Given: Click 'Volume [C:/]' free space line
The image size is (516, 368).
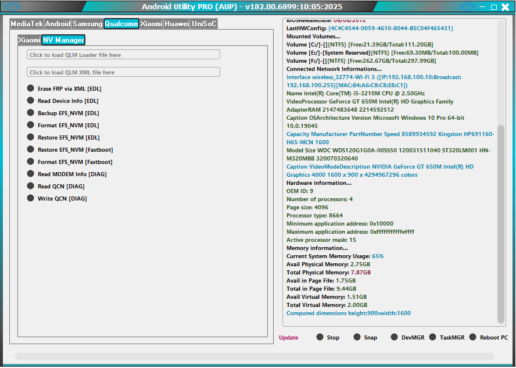Looking at the screenshot, I should pos(360,44).
